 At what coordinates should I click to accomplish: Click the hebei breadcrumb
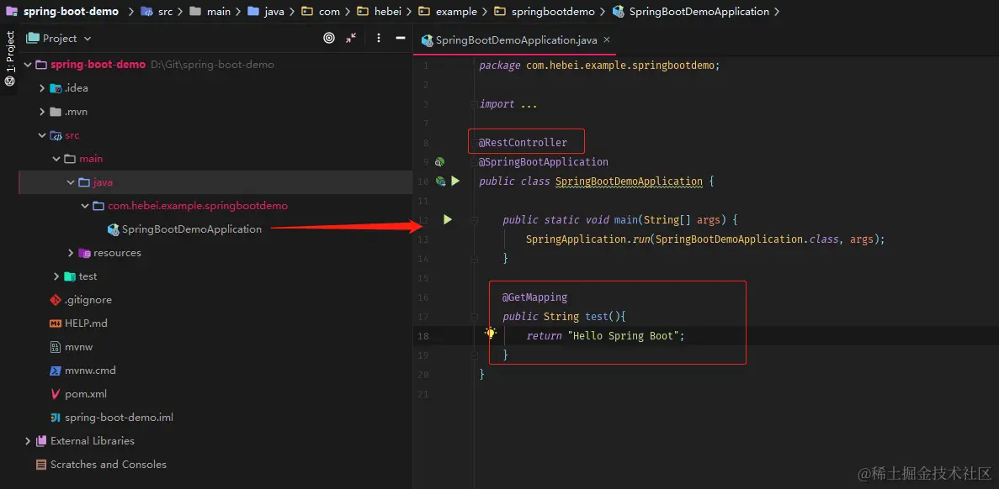coord(387,12)
